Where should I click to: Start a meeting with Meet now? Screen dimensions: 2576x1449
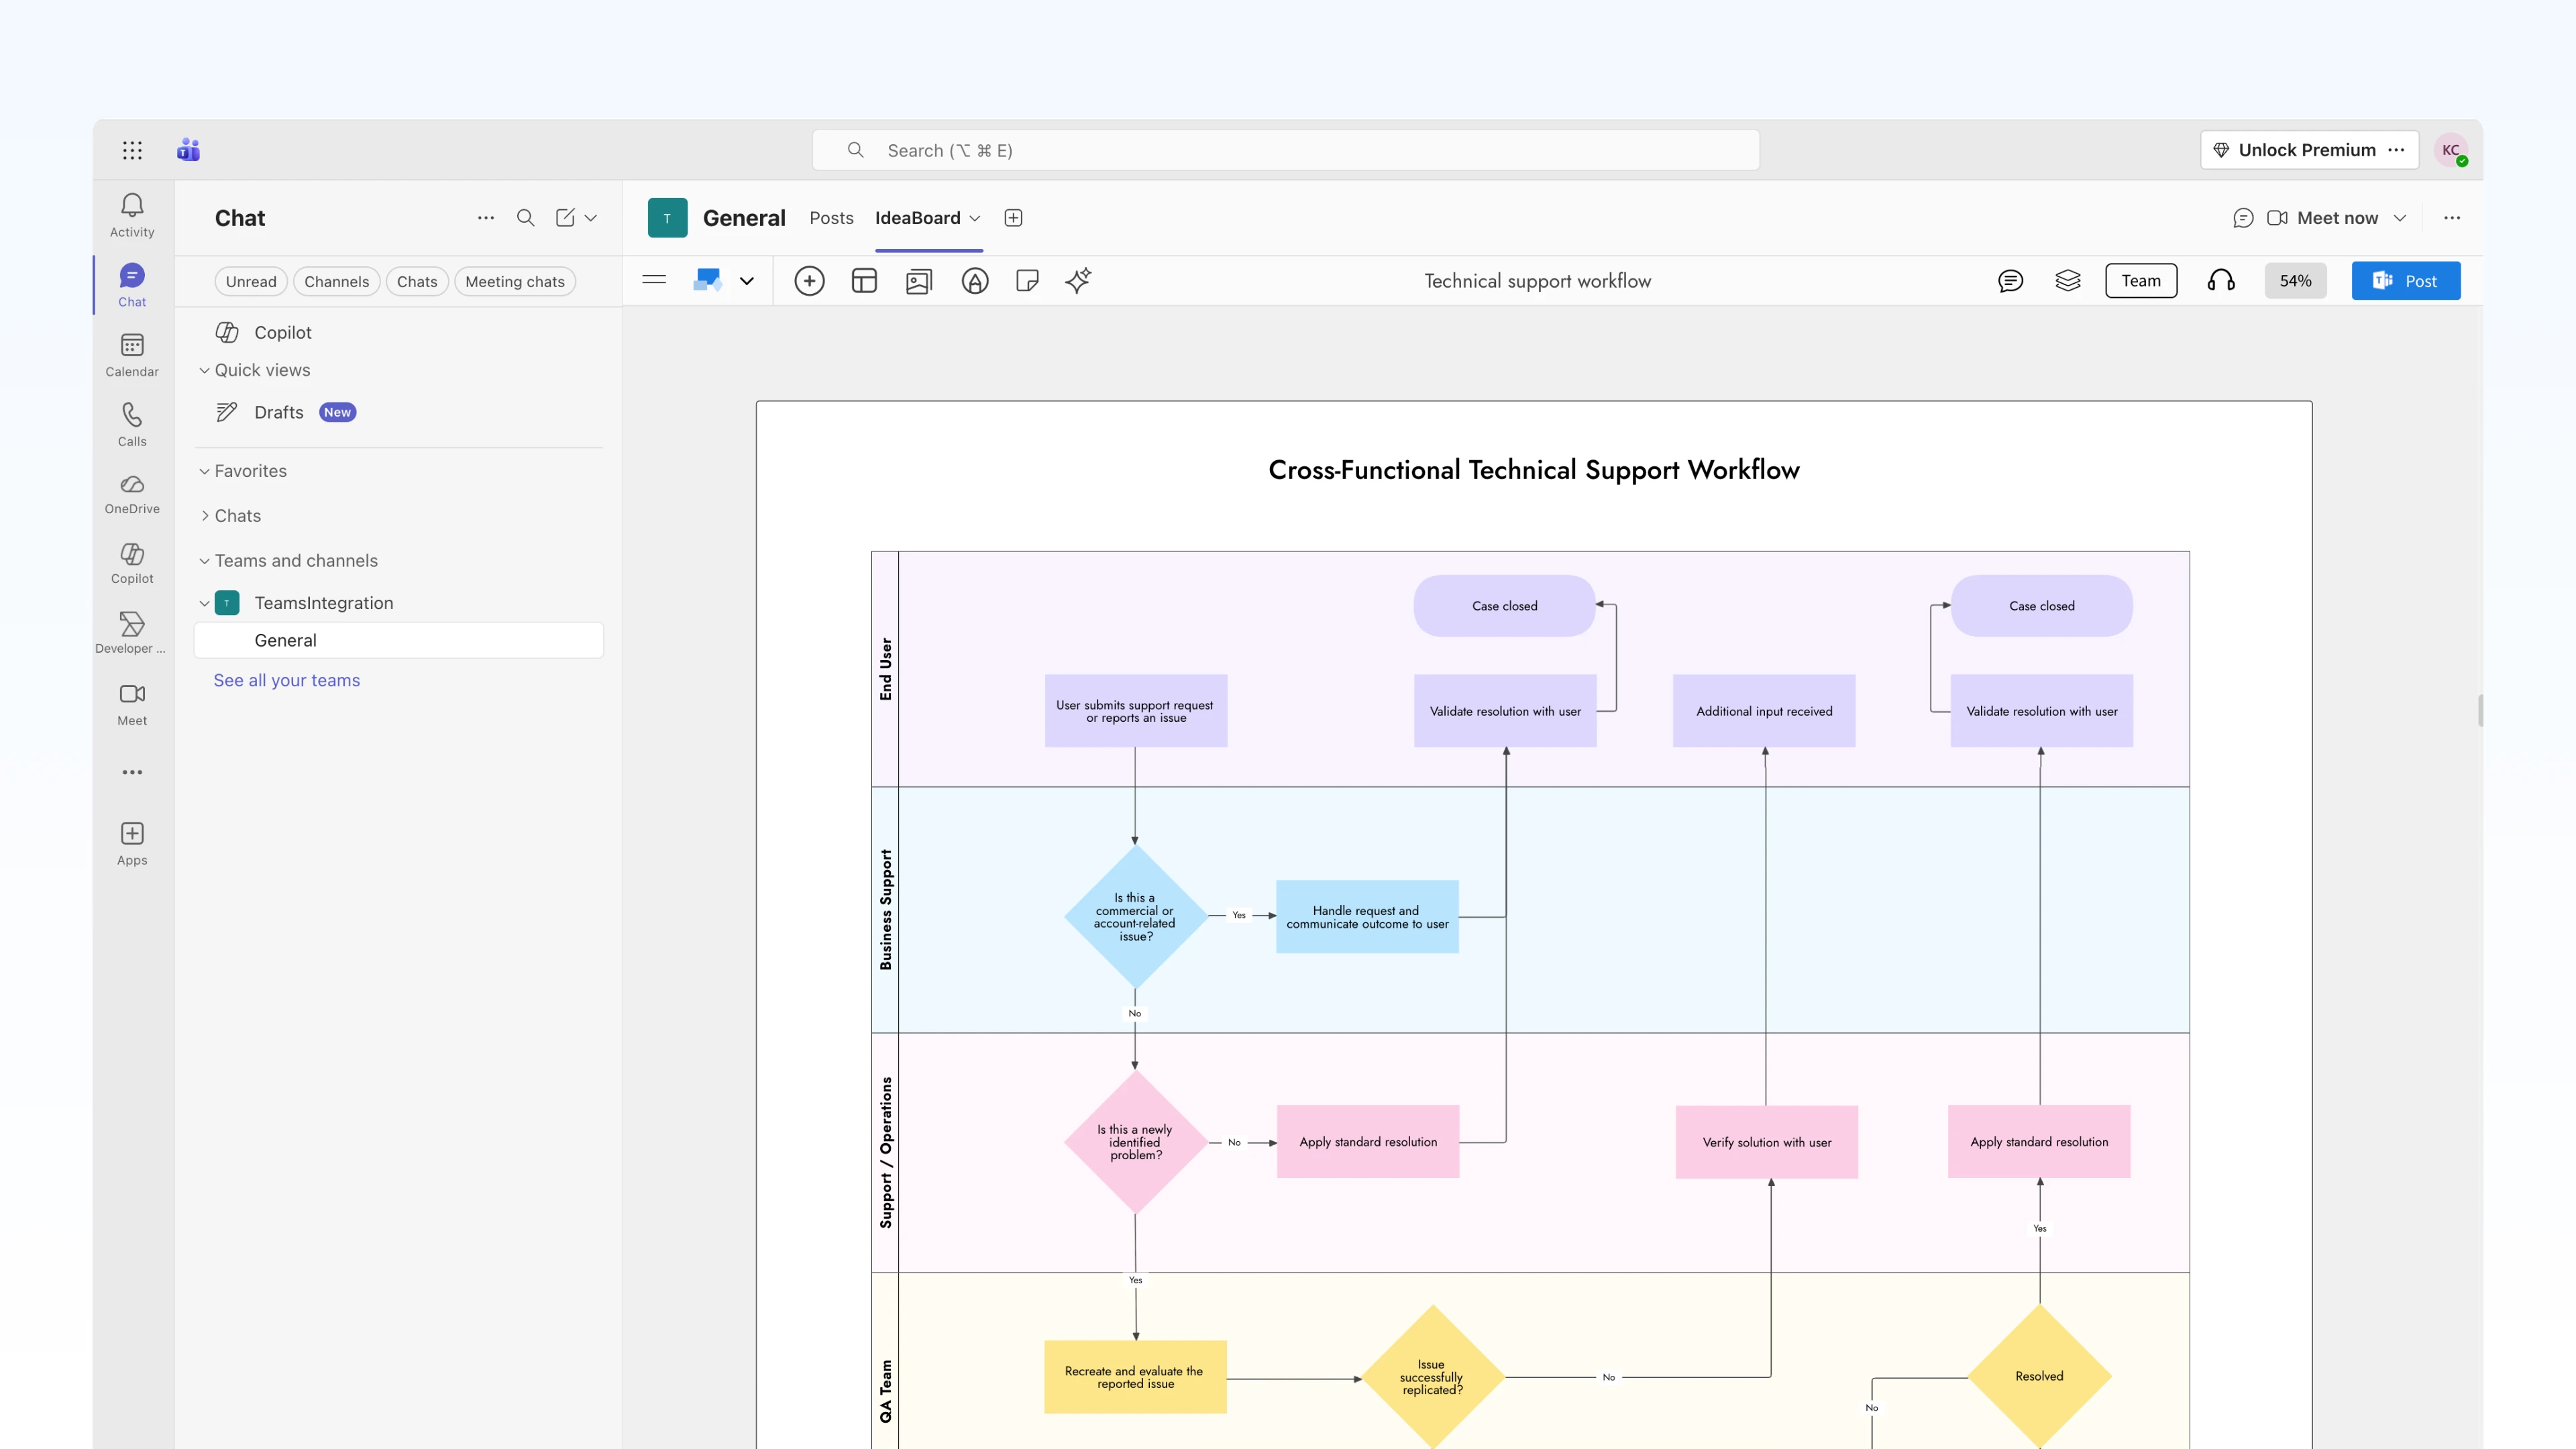coord(2322,218)
